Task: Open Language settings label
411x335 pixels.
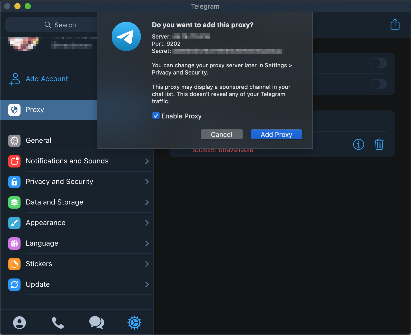Action: pyautogui.click(x=42, y=243)
